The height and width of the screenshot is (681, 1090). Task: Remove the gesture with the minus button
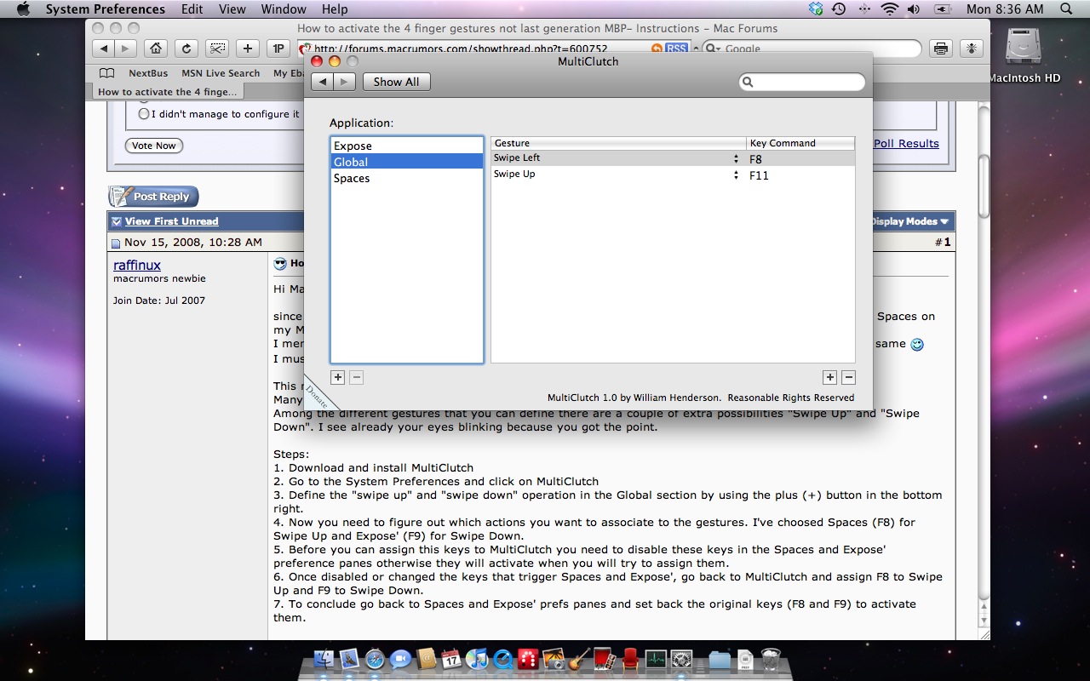coord(848,377)
